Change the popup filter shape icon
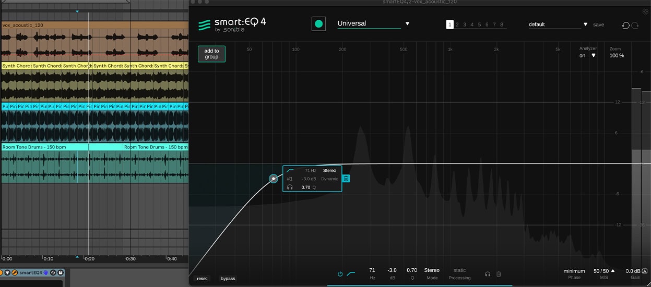Screen dimensions: 651x287 pyautogui.click(x=290, y=170)
